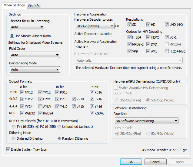Uncheck the RGB48 output format

pyautogui.click(x=92, y=114)
